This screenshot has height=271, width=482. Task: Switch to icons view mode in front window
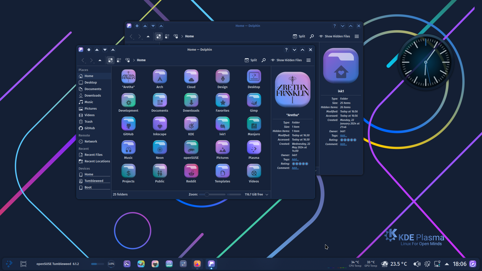click(110, 60)
